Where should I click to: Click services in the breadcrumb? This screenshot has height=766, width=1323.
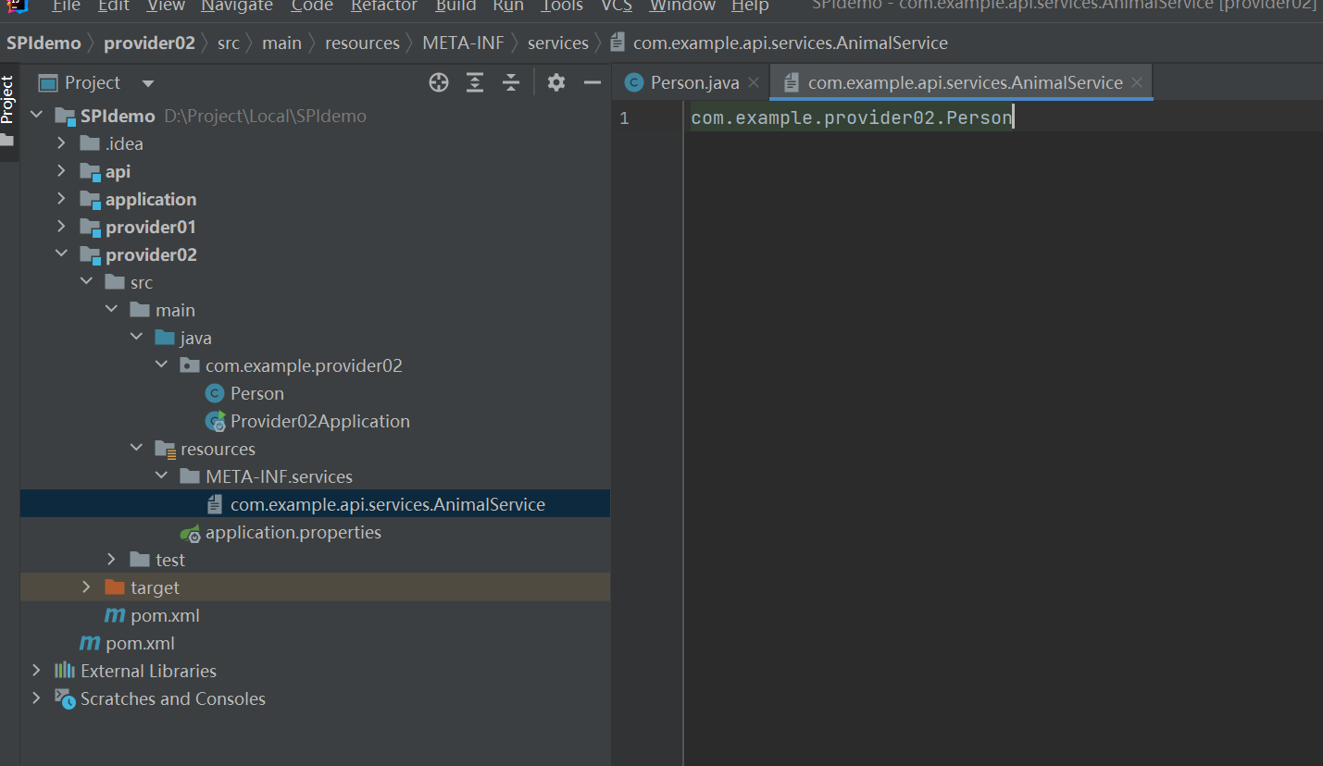point(558,43)
